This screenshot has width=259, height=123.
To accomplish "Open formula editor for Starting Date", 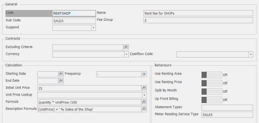I will coord(61,74).
